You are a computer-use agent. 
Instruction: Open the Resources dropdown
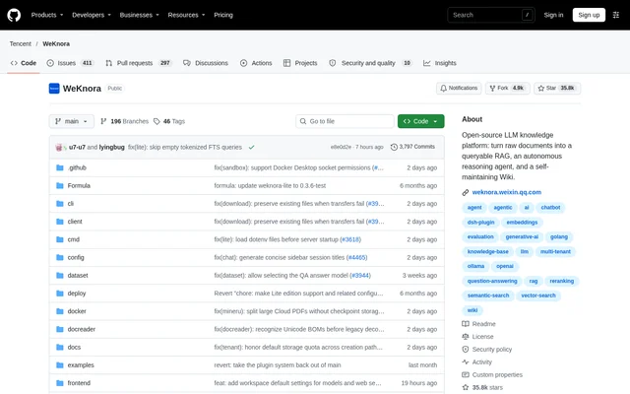[x=186, y=15]
